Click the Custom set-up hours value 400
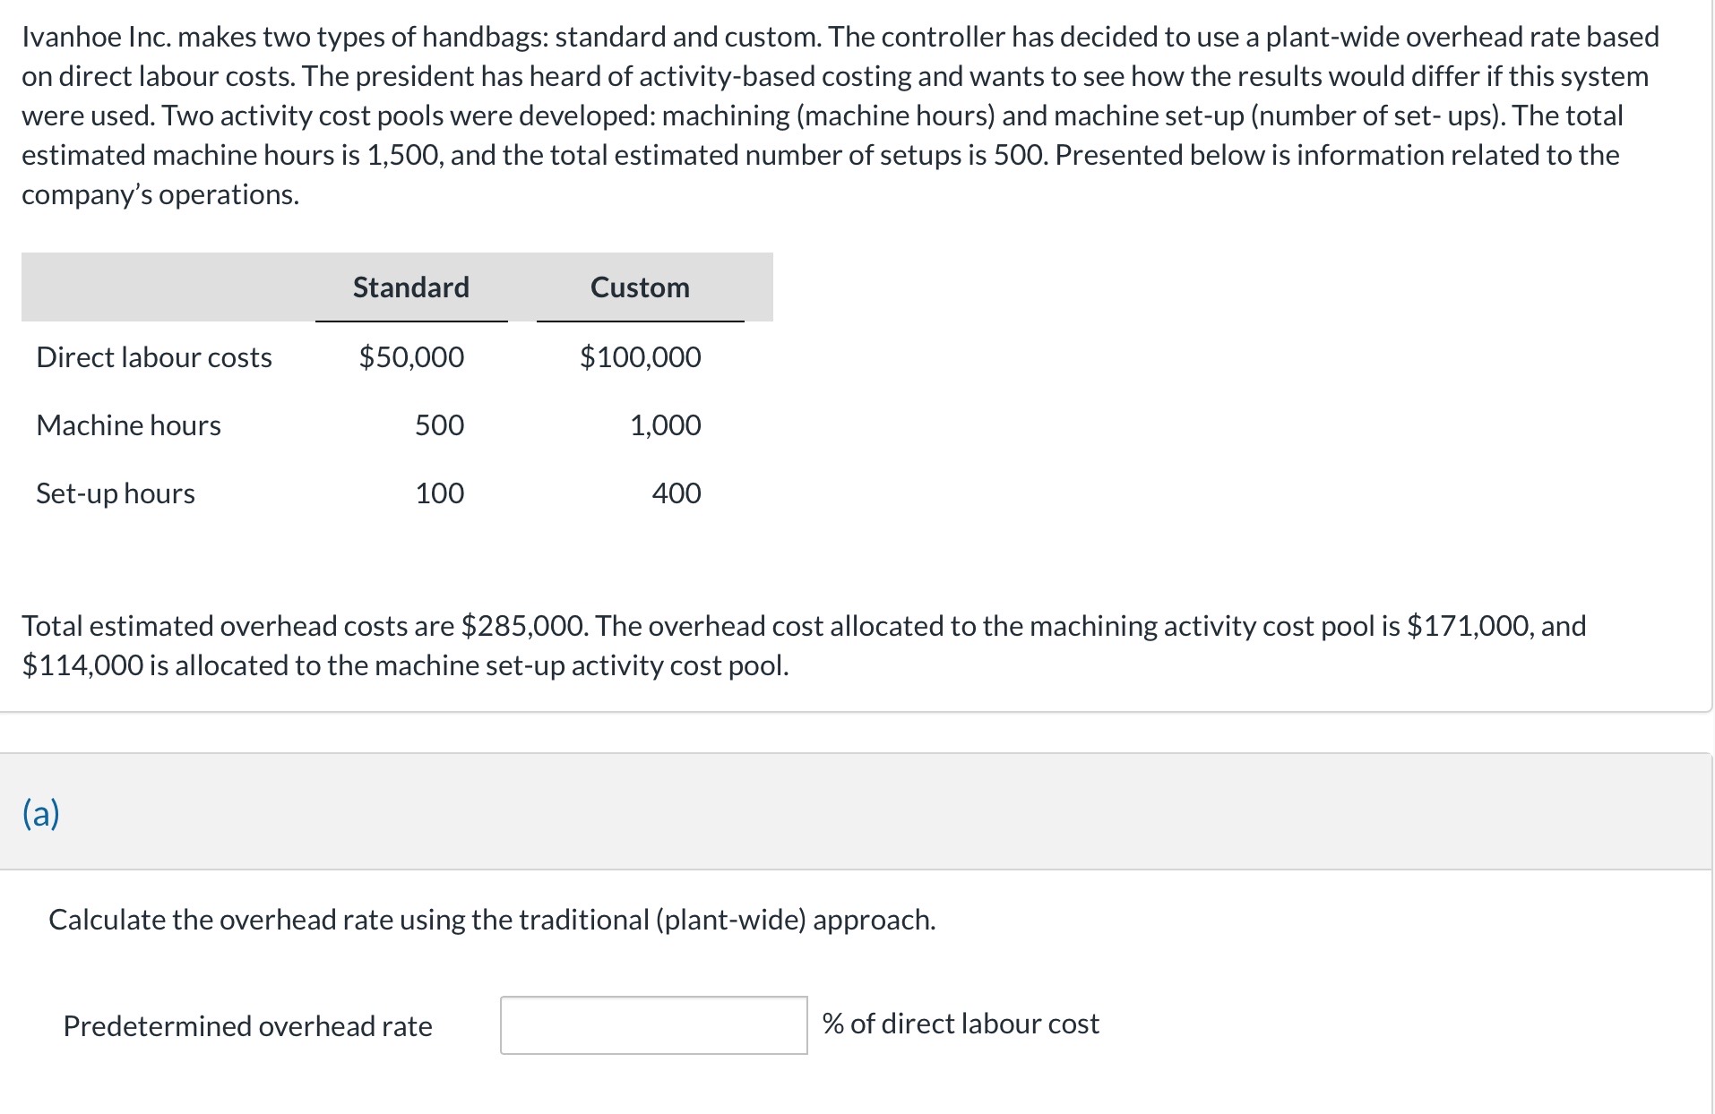This screenshot has height=1114, width=1715. coord(676,493)
